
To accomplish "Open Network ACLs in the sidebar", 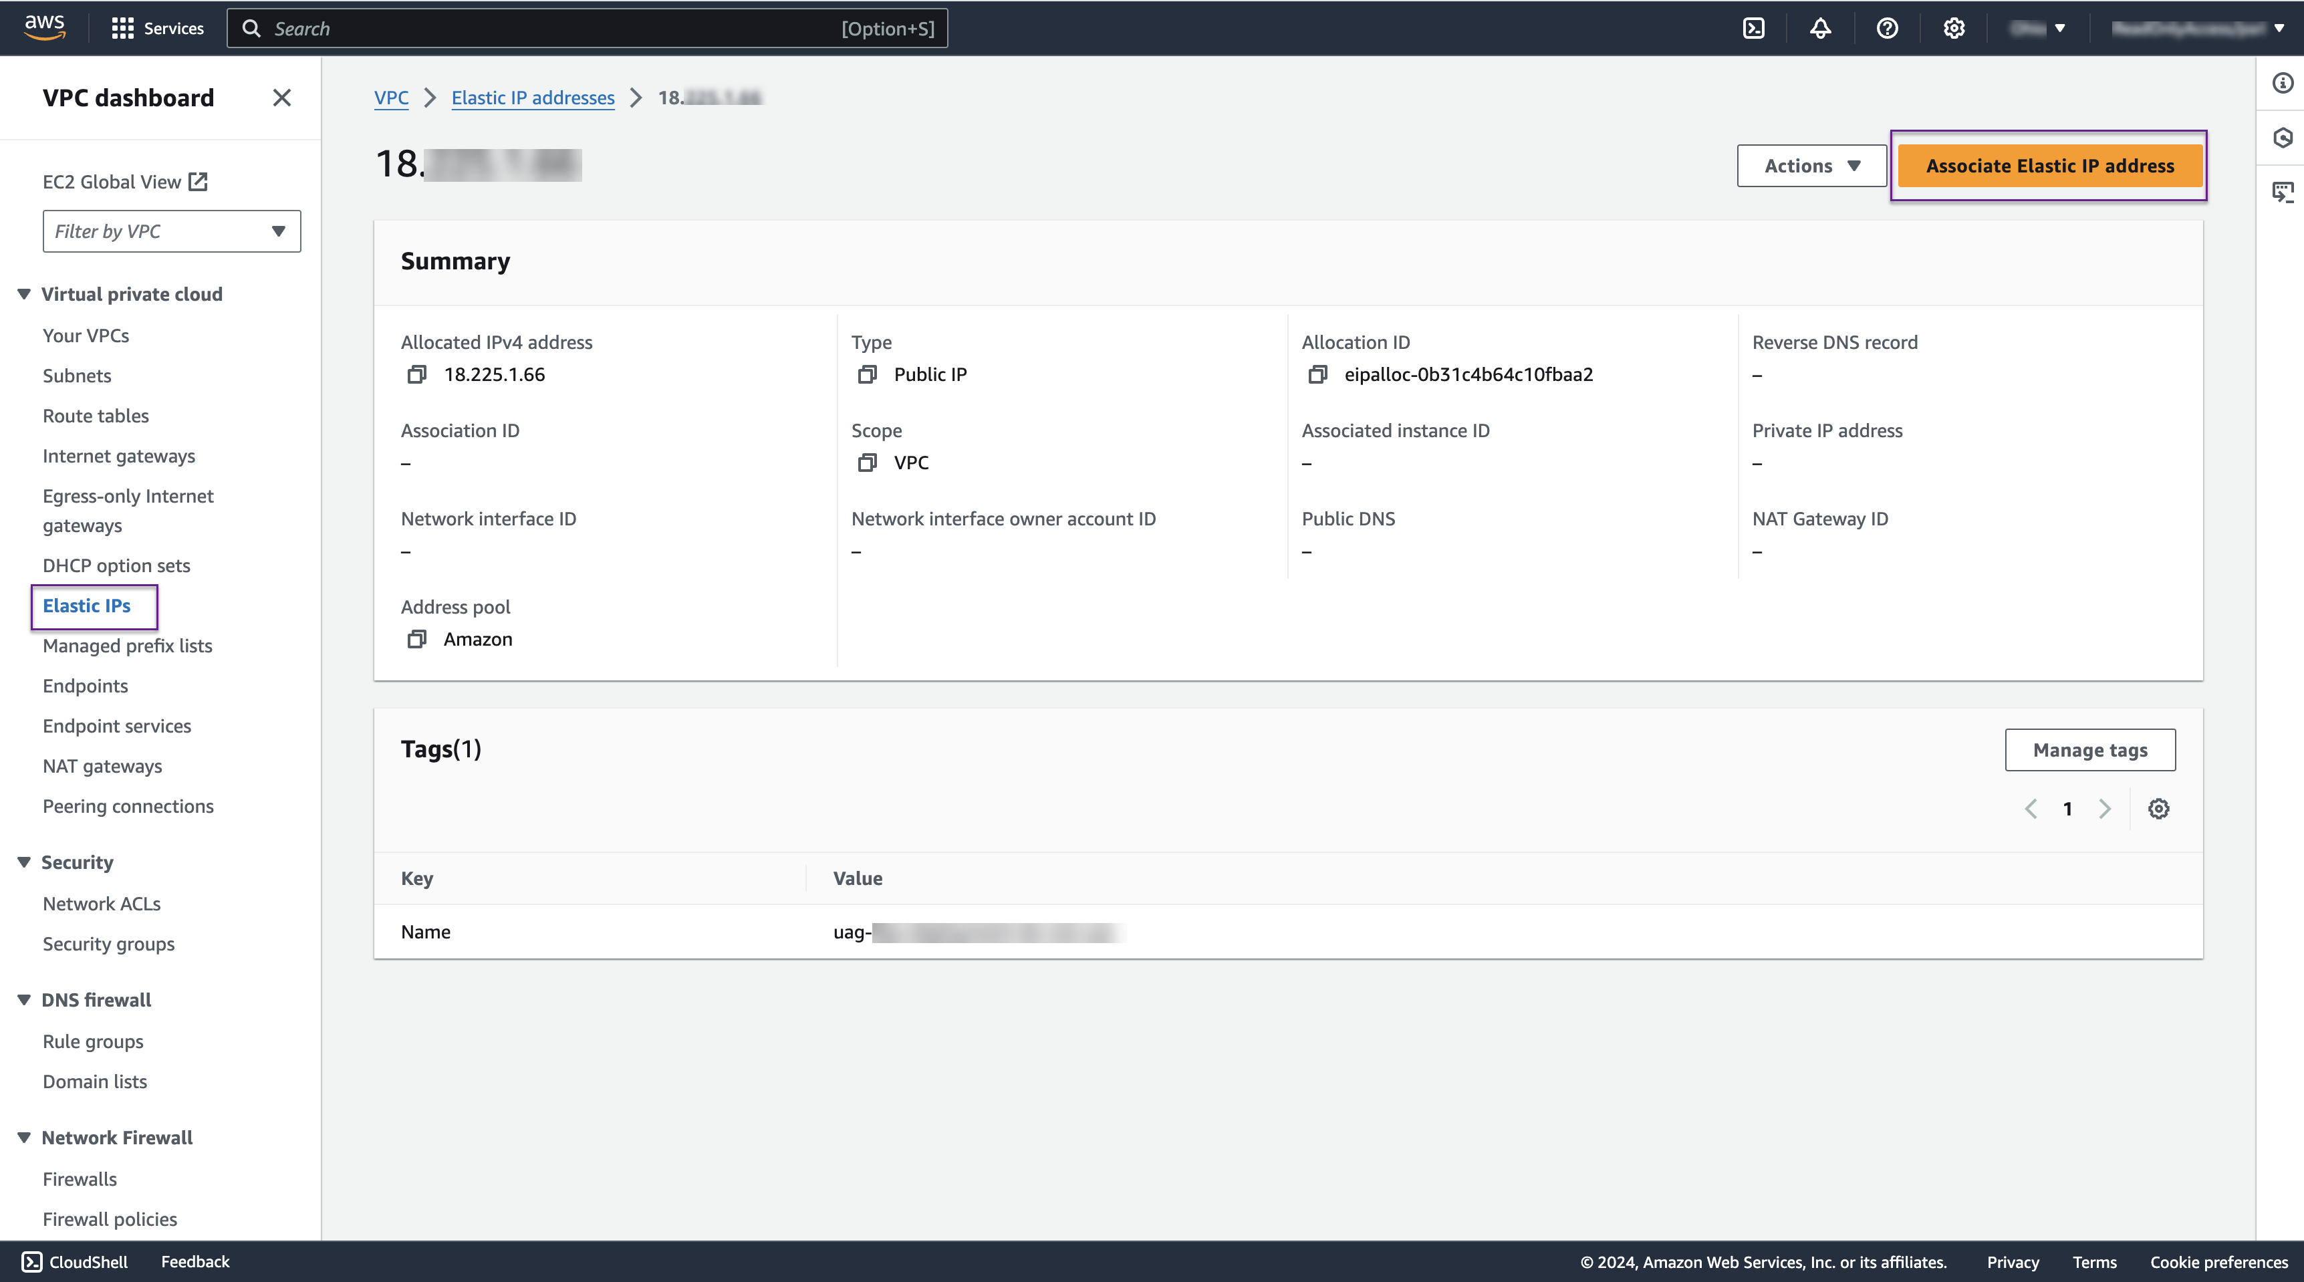I will point(102,904).
